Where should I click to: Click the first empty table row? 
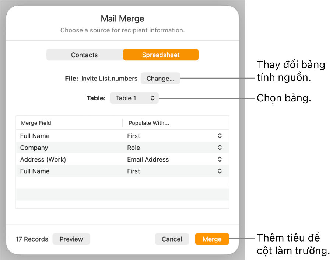tap(122, 183)
